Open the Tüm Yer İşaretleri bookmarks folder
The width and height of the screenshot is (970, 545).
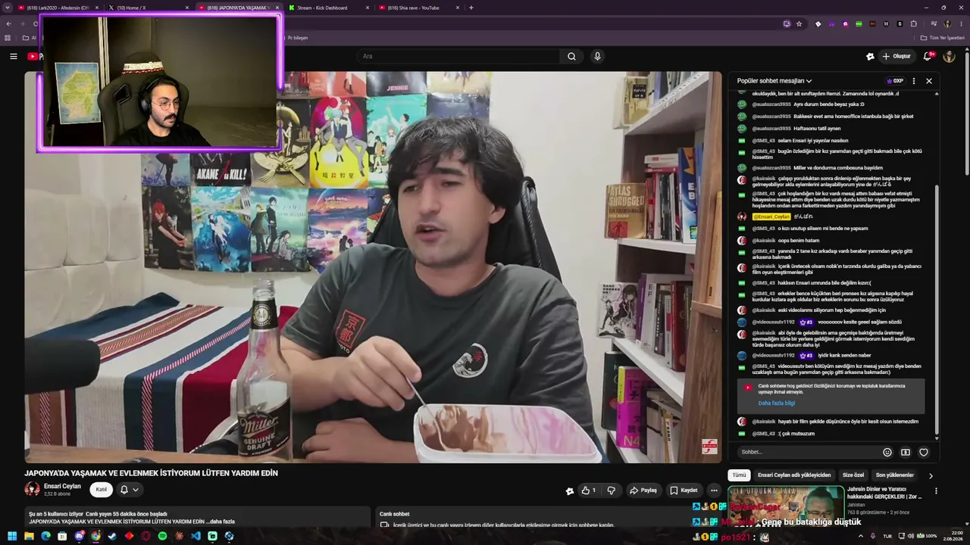[x=942, y=38]
